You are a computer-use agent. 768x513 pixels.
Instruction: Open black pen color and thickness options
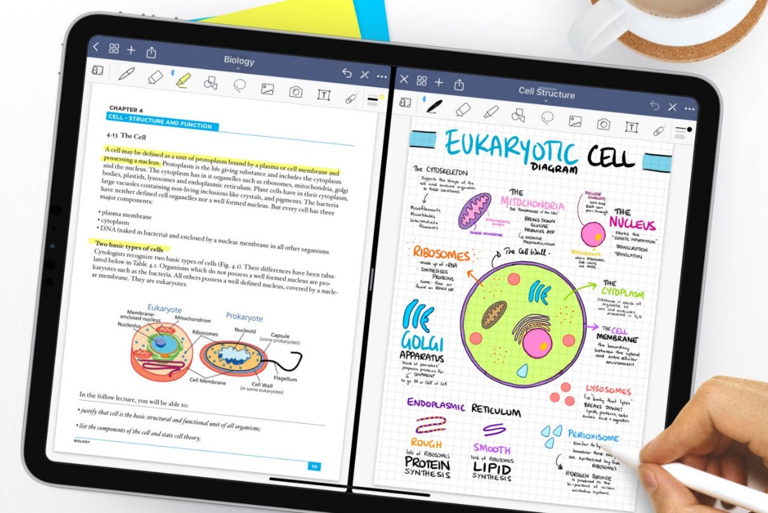tap(684, 132)
